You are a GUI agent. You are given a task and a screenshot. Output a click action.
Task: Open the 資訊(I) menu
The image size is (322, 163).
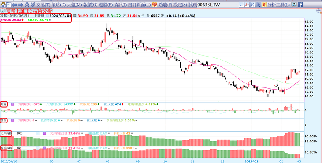pyautogui.click(x=121, y=5)
